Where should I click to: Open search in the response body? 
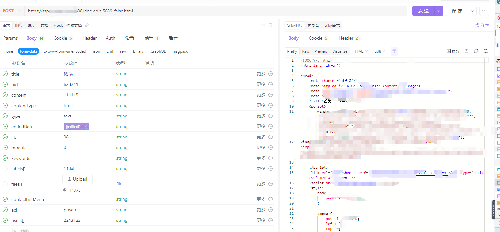(x=486, y=51)
